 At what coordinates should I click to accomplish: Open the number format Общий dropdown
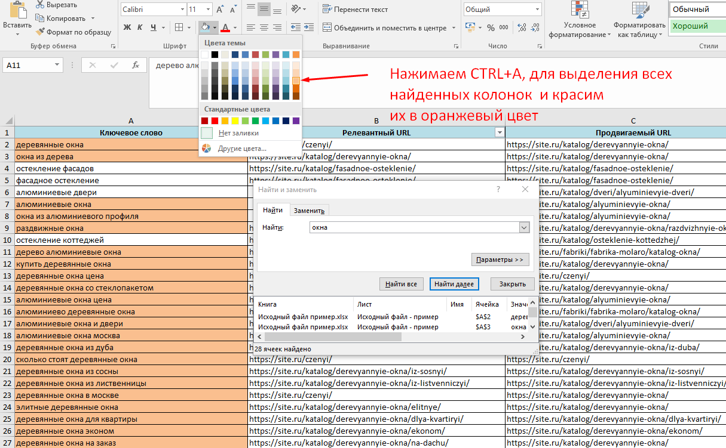pyautogui.click(x=538, y=10)
